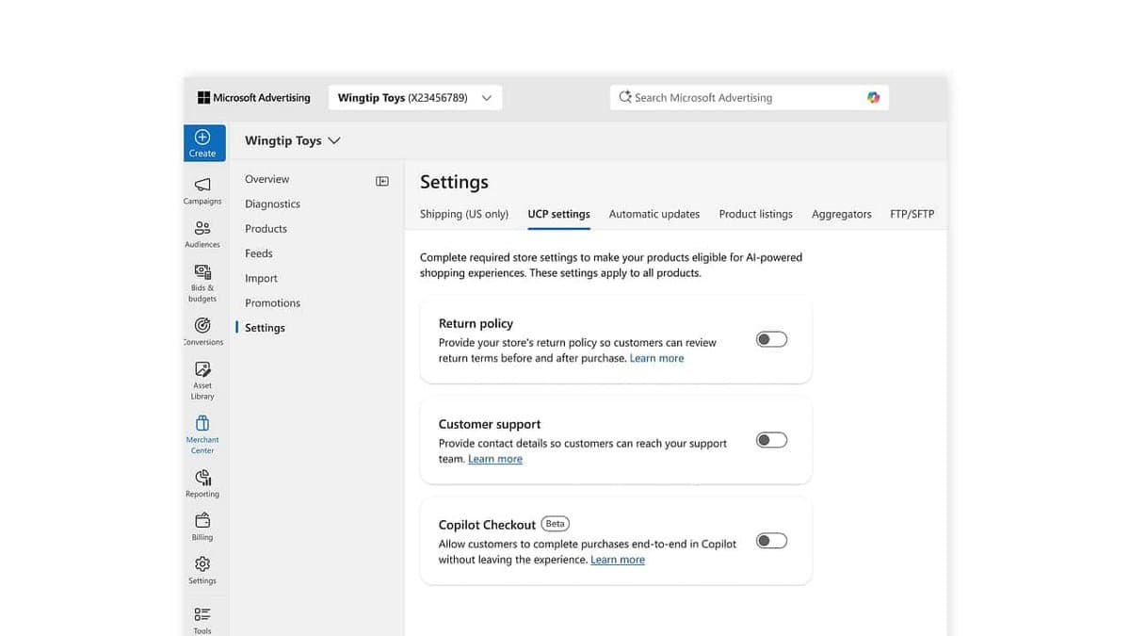Enable the Return policy toggle
Viewport: 1130px width, 636px height.
(771, 338)
